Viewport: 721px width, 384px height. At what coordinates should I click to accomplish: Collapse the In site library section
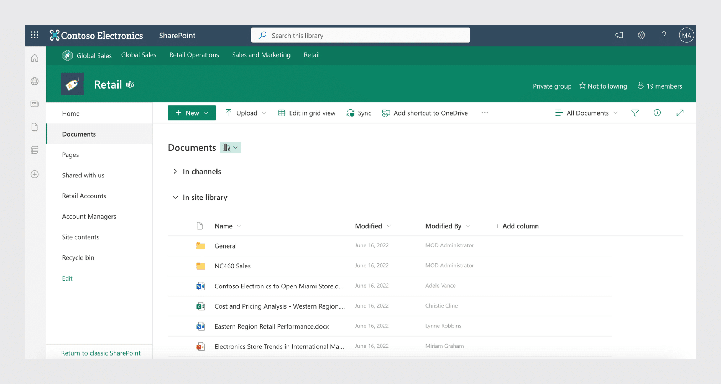point(175,197)
